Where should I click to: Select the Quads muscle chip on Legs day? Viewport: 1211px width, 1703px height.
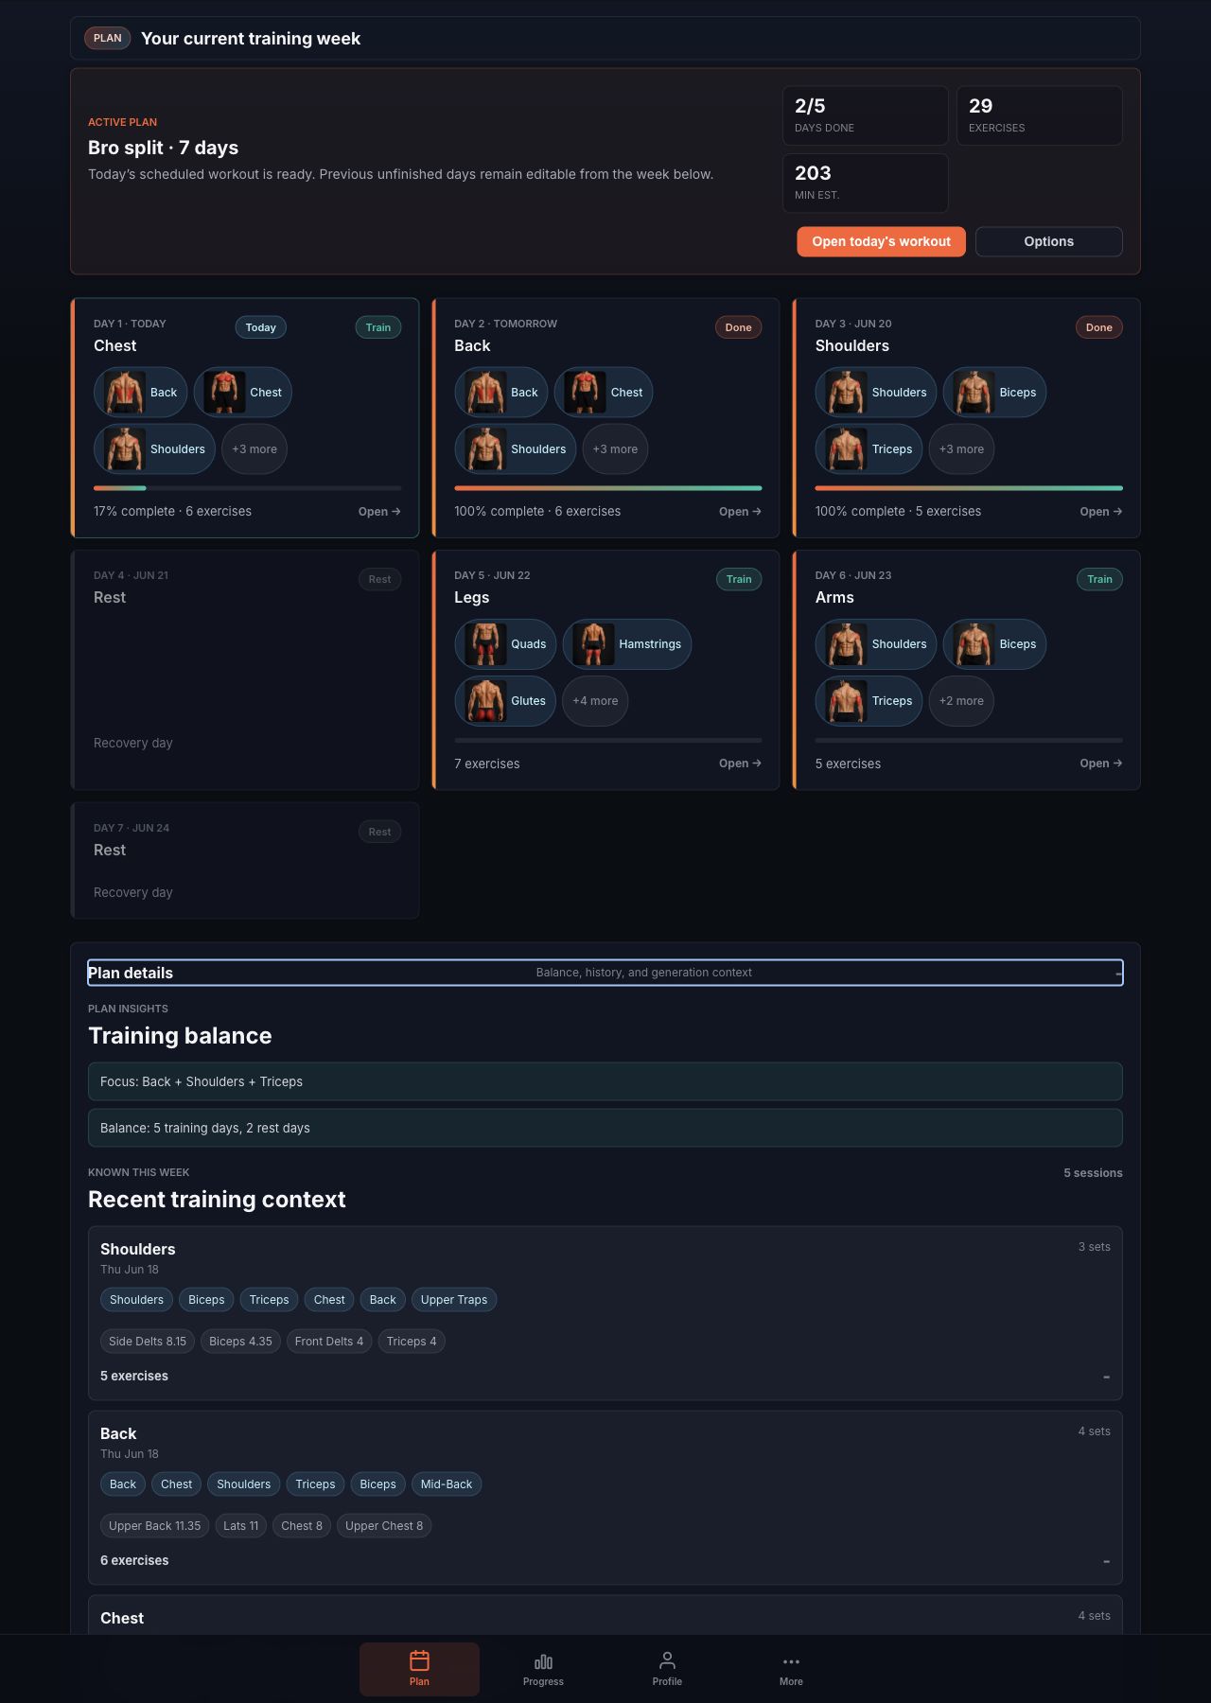(505, 643)
